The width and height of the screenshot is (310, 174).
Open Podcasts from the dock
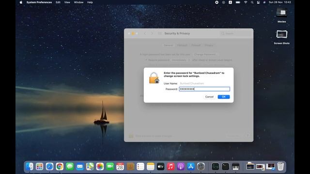pyautogui.click(x=181, y=166)
